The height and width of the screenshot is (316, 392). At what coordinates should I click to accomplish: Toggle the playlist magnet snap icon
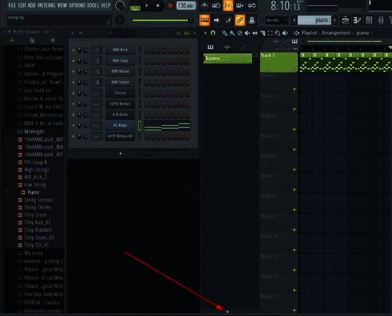[213, 33]
